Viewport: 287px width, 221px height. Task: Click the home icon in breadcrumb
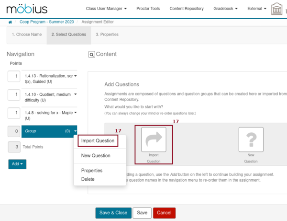(10, 22)
